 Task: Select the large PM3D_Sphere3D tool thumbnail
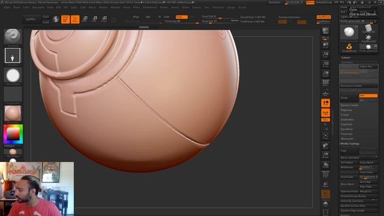tap(349, 32)
